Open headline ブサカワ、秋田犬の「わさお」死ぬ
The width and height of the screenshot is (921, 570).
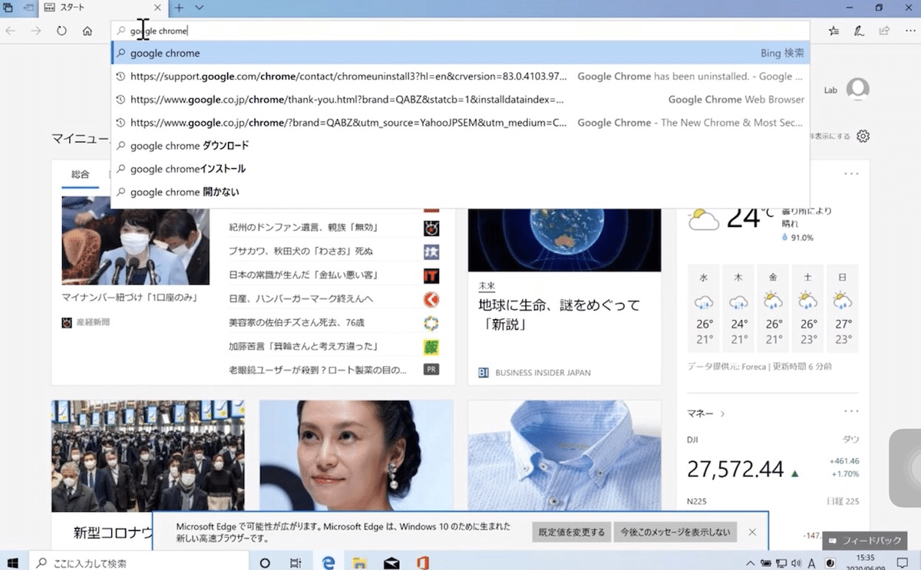[x=301, y=252]
